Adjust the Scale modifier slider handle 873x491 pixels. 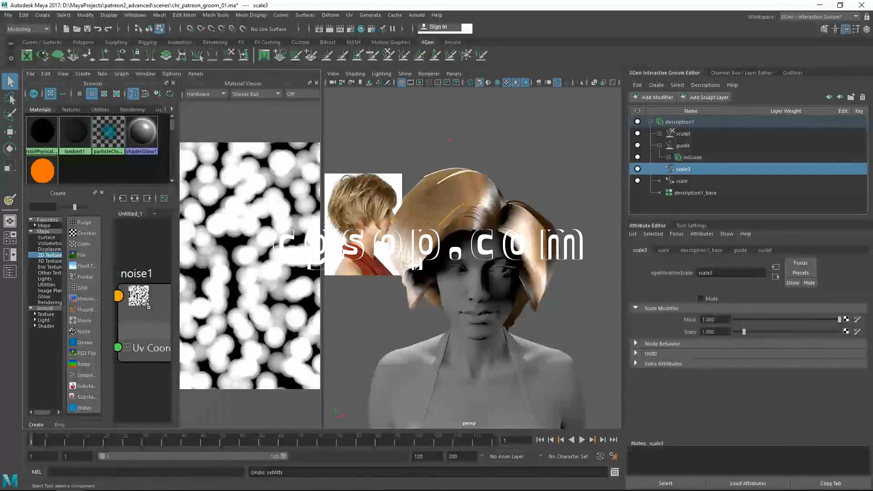pos(744,332)
